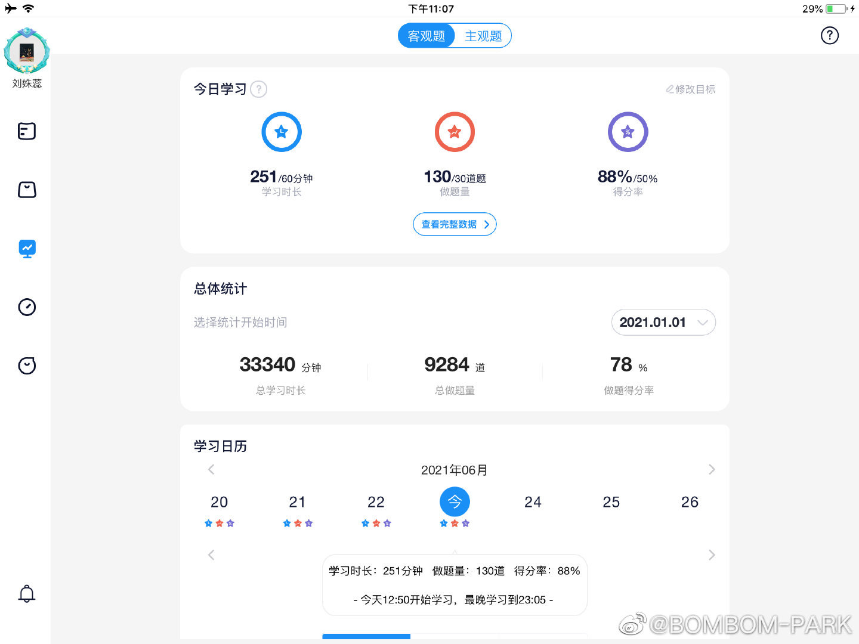The image size is (859, 644).
Task: Tap the stars under day 21
Action: (297, 523)
